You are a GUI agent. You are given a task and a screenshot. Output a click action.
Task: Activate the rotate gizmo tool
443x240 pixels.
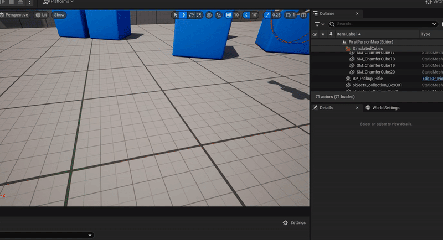[x=191, y=15]
